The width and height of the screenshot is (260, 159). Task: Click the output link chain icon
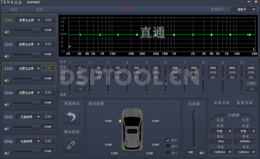tap(71, 145)
